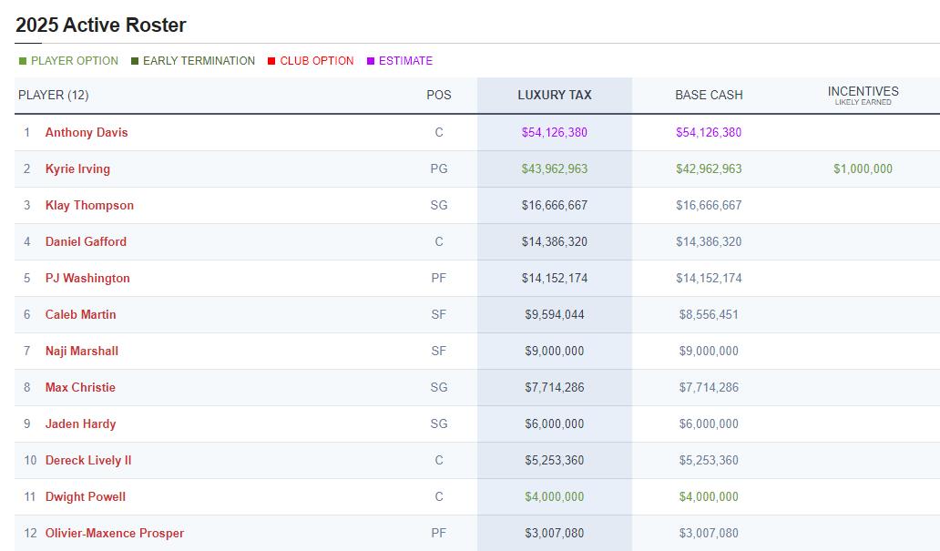
Task: Select Naji Marshall name link
Action: point(82,352)
